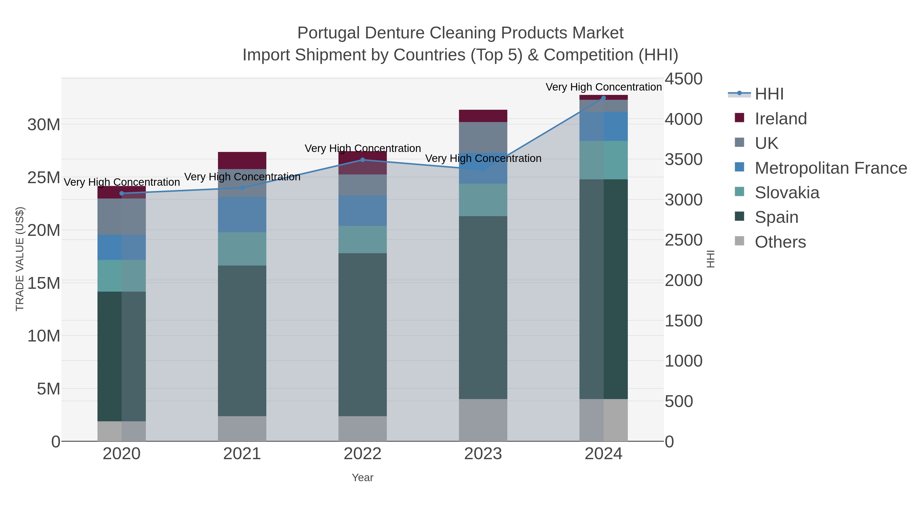Toggle the Metropolitan France legend entry
Viewport: 921px width, 518px height.
[820, 168]
